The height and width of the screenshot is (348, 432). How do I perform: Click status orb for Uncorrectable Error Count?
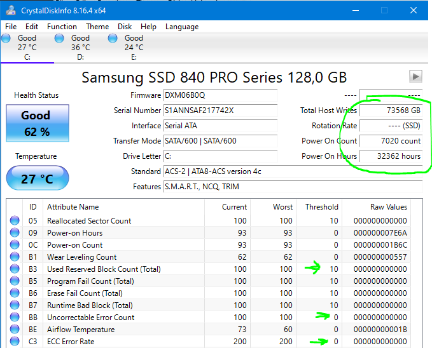pyautogui.click(x=15, y=317)
